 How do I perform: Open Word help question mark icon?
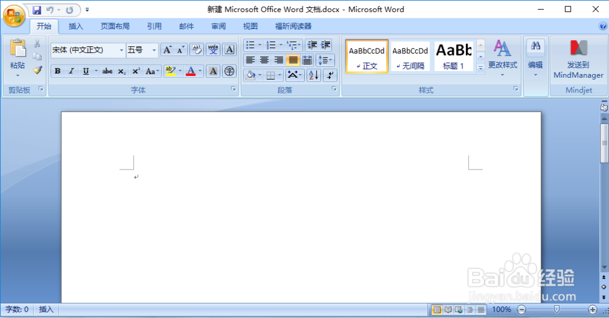click(x=602, y=26)
